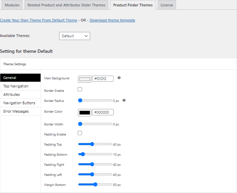The image size is (237, 193).
Task: Click help icon next to Main Background
Action: click(119, 78)
